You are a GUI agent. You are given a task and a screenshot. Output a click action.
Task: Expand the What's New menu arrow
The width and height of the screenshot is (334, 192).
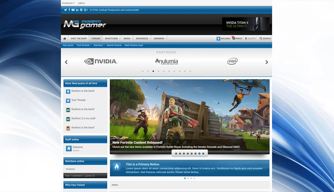120,39
